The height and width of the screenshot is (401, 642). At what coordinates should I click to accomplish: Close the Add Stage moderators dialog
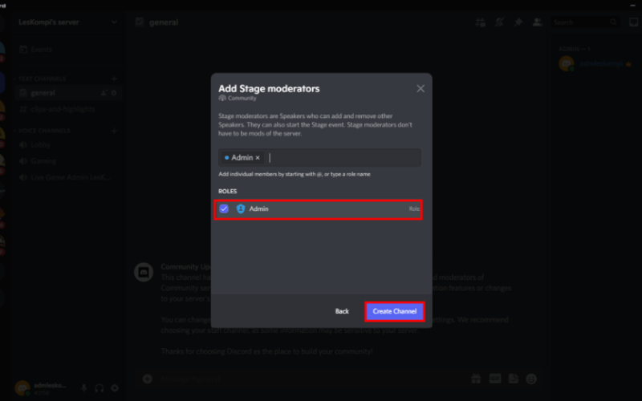tap(421, 88)
